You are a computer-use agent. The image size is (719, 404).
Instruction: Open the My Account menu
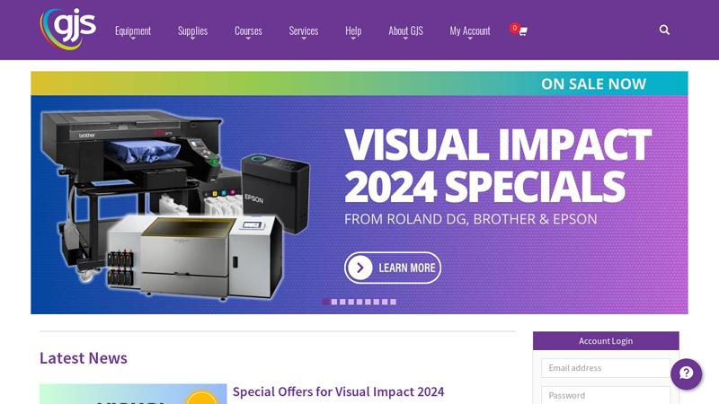(x=469, y=31)
